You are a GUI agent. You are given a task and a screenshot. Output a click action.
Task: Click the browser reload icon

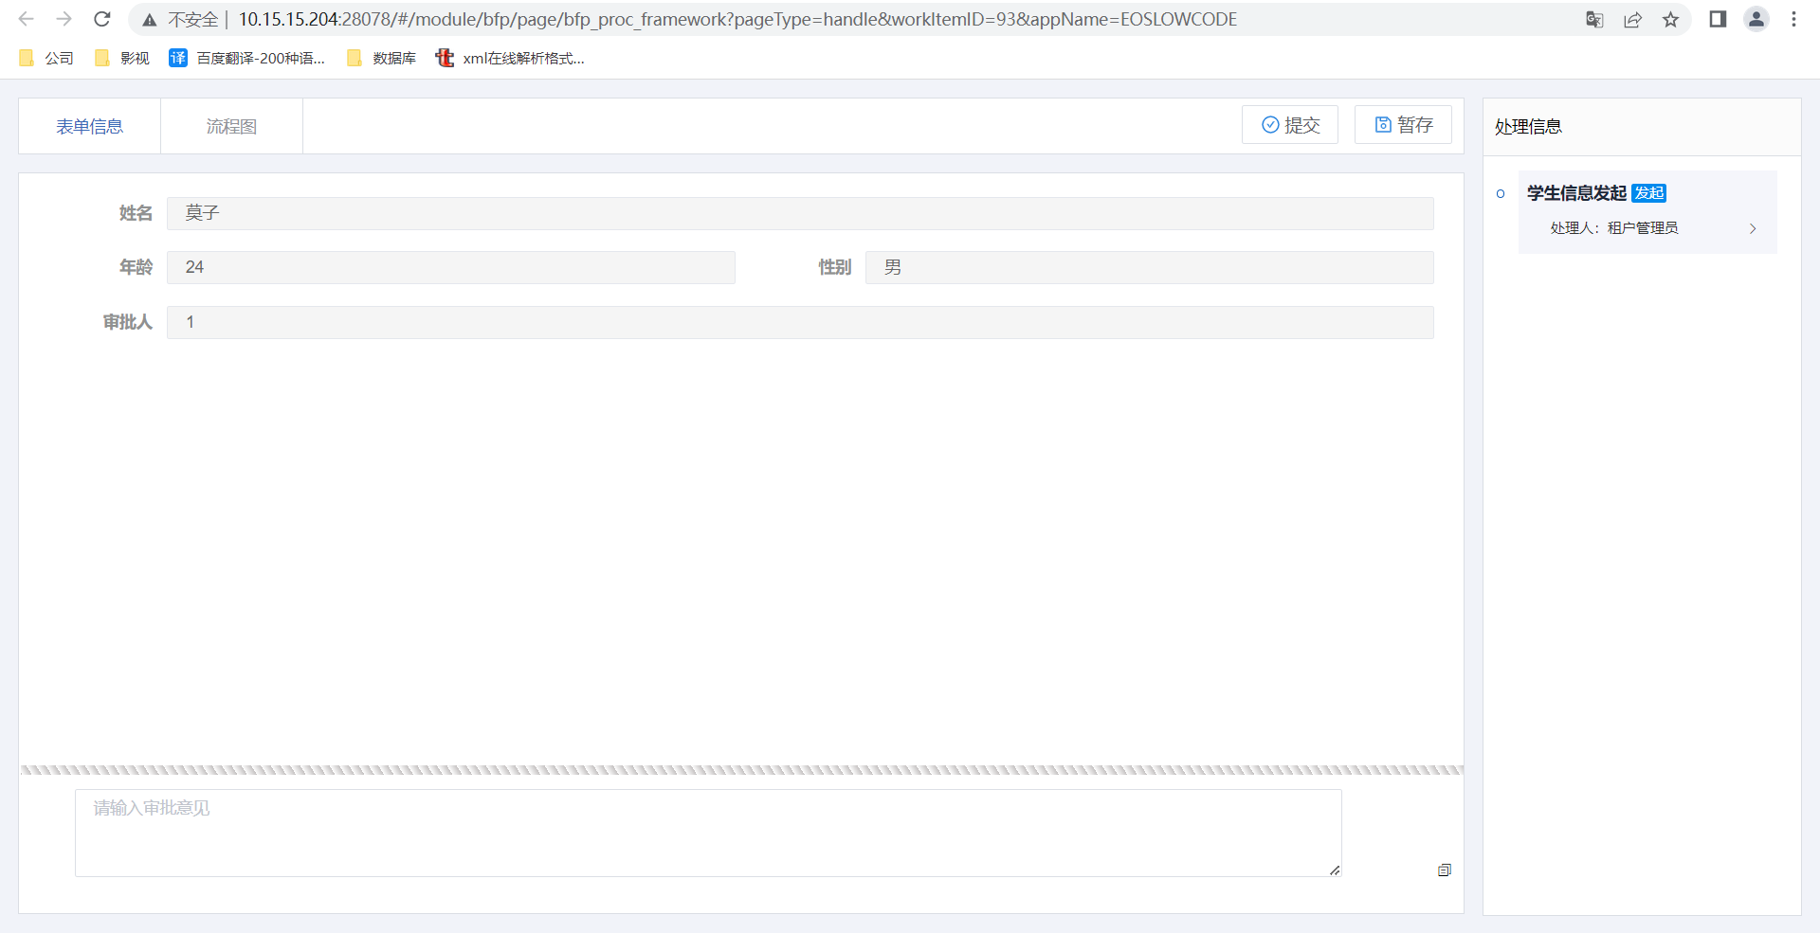tap(102, 19)
